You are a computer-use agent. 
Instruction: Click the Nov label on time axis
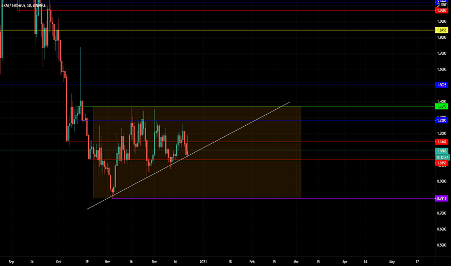tap(107, 262)
